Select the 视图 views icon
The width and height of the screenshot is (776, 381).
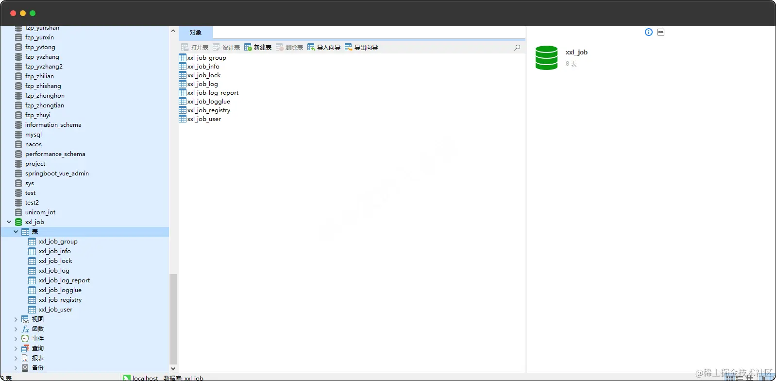coord(25,319)
